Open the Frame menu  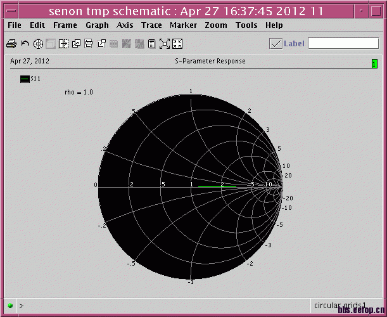click(65, 25)
